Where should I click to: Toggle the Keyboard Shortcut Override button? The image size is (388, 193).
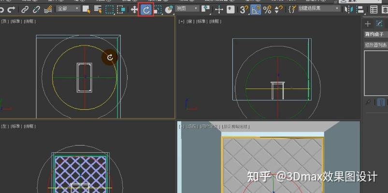point(230,10)
